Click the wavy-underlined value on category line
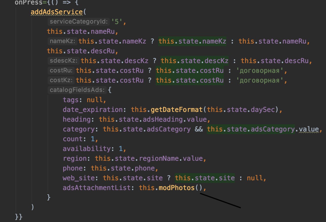The width and height of the screenshot is (326, 222). tap(309, 129)
